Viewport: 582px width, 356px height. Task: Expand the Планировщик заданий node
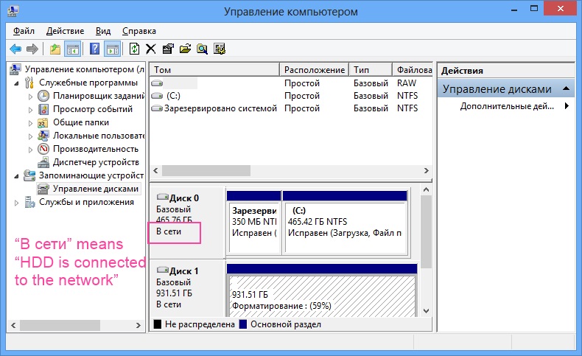(x=30, y=97)
